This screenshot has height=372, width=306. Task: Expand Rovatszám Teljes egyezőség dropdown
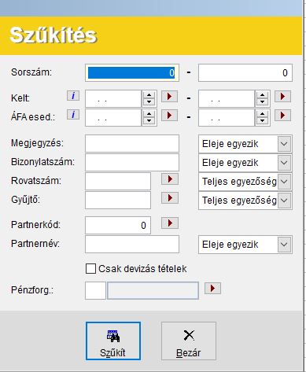pos(284,182)
